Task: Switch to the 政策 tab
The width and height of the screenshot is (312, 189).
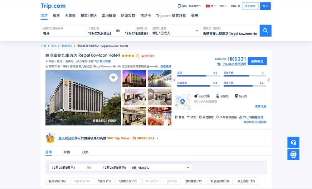Action: (x=85, y=152)
